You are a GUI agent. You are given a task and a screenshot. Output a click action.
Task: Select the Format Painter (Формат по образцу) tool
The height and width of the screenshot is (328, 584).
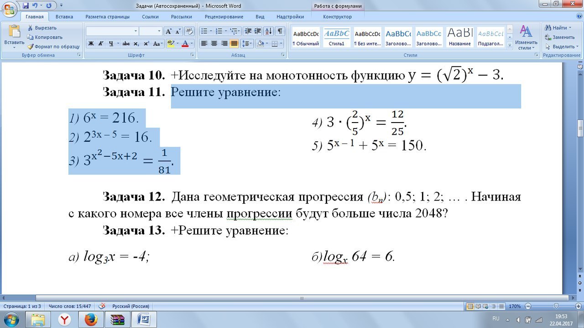(x=31, y=46)
